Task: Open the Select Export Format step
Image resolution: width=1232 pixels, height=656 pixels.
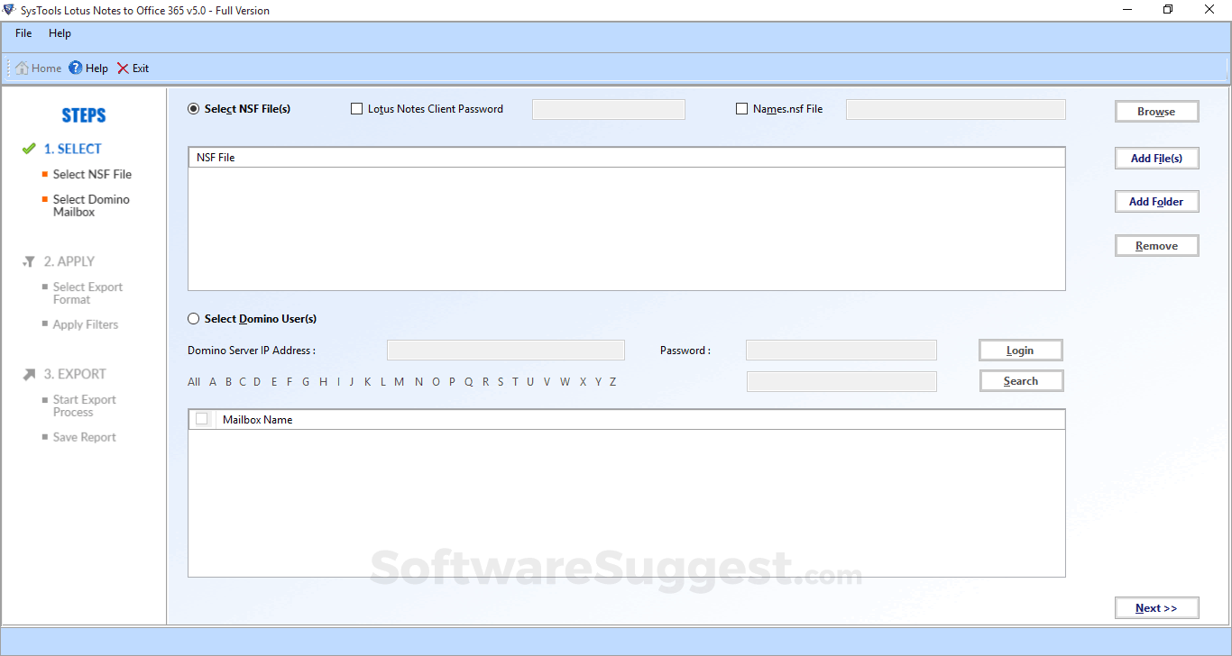Action: click(x=87, y=293)
